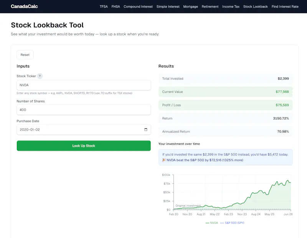Click the Stock Lookback Tool heading
This screenshot has height=238, width=307.
pos(47,25)
